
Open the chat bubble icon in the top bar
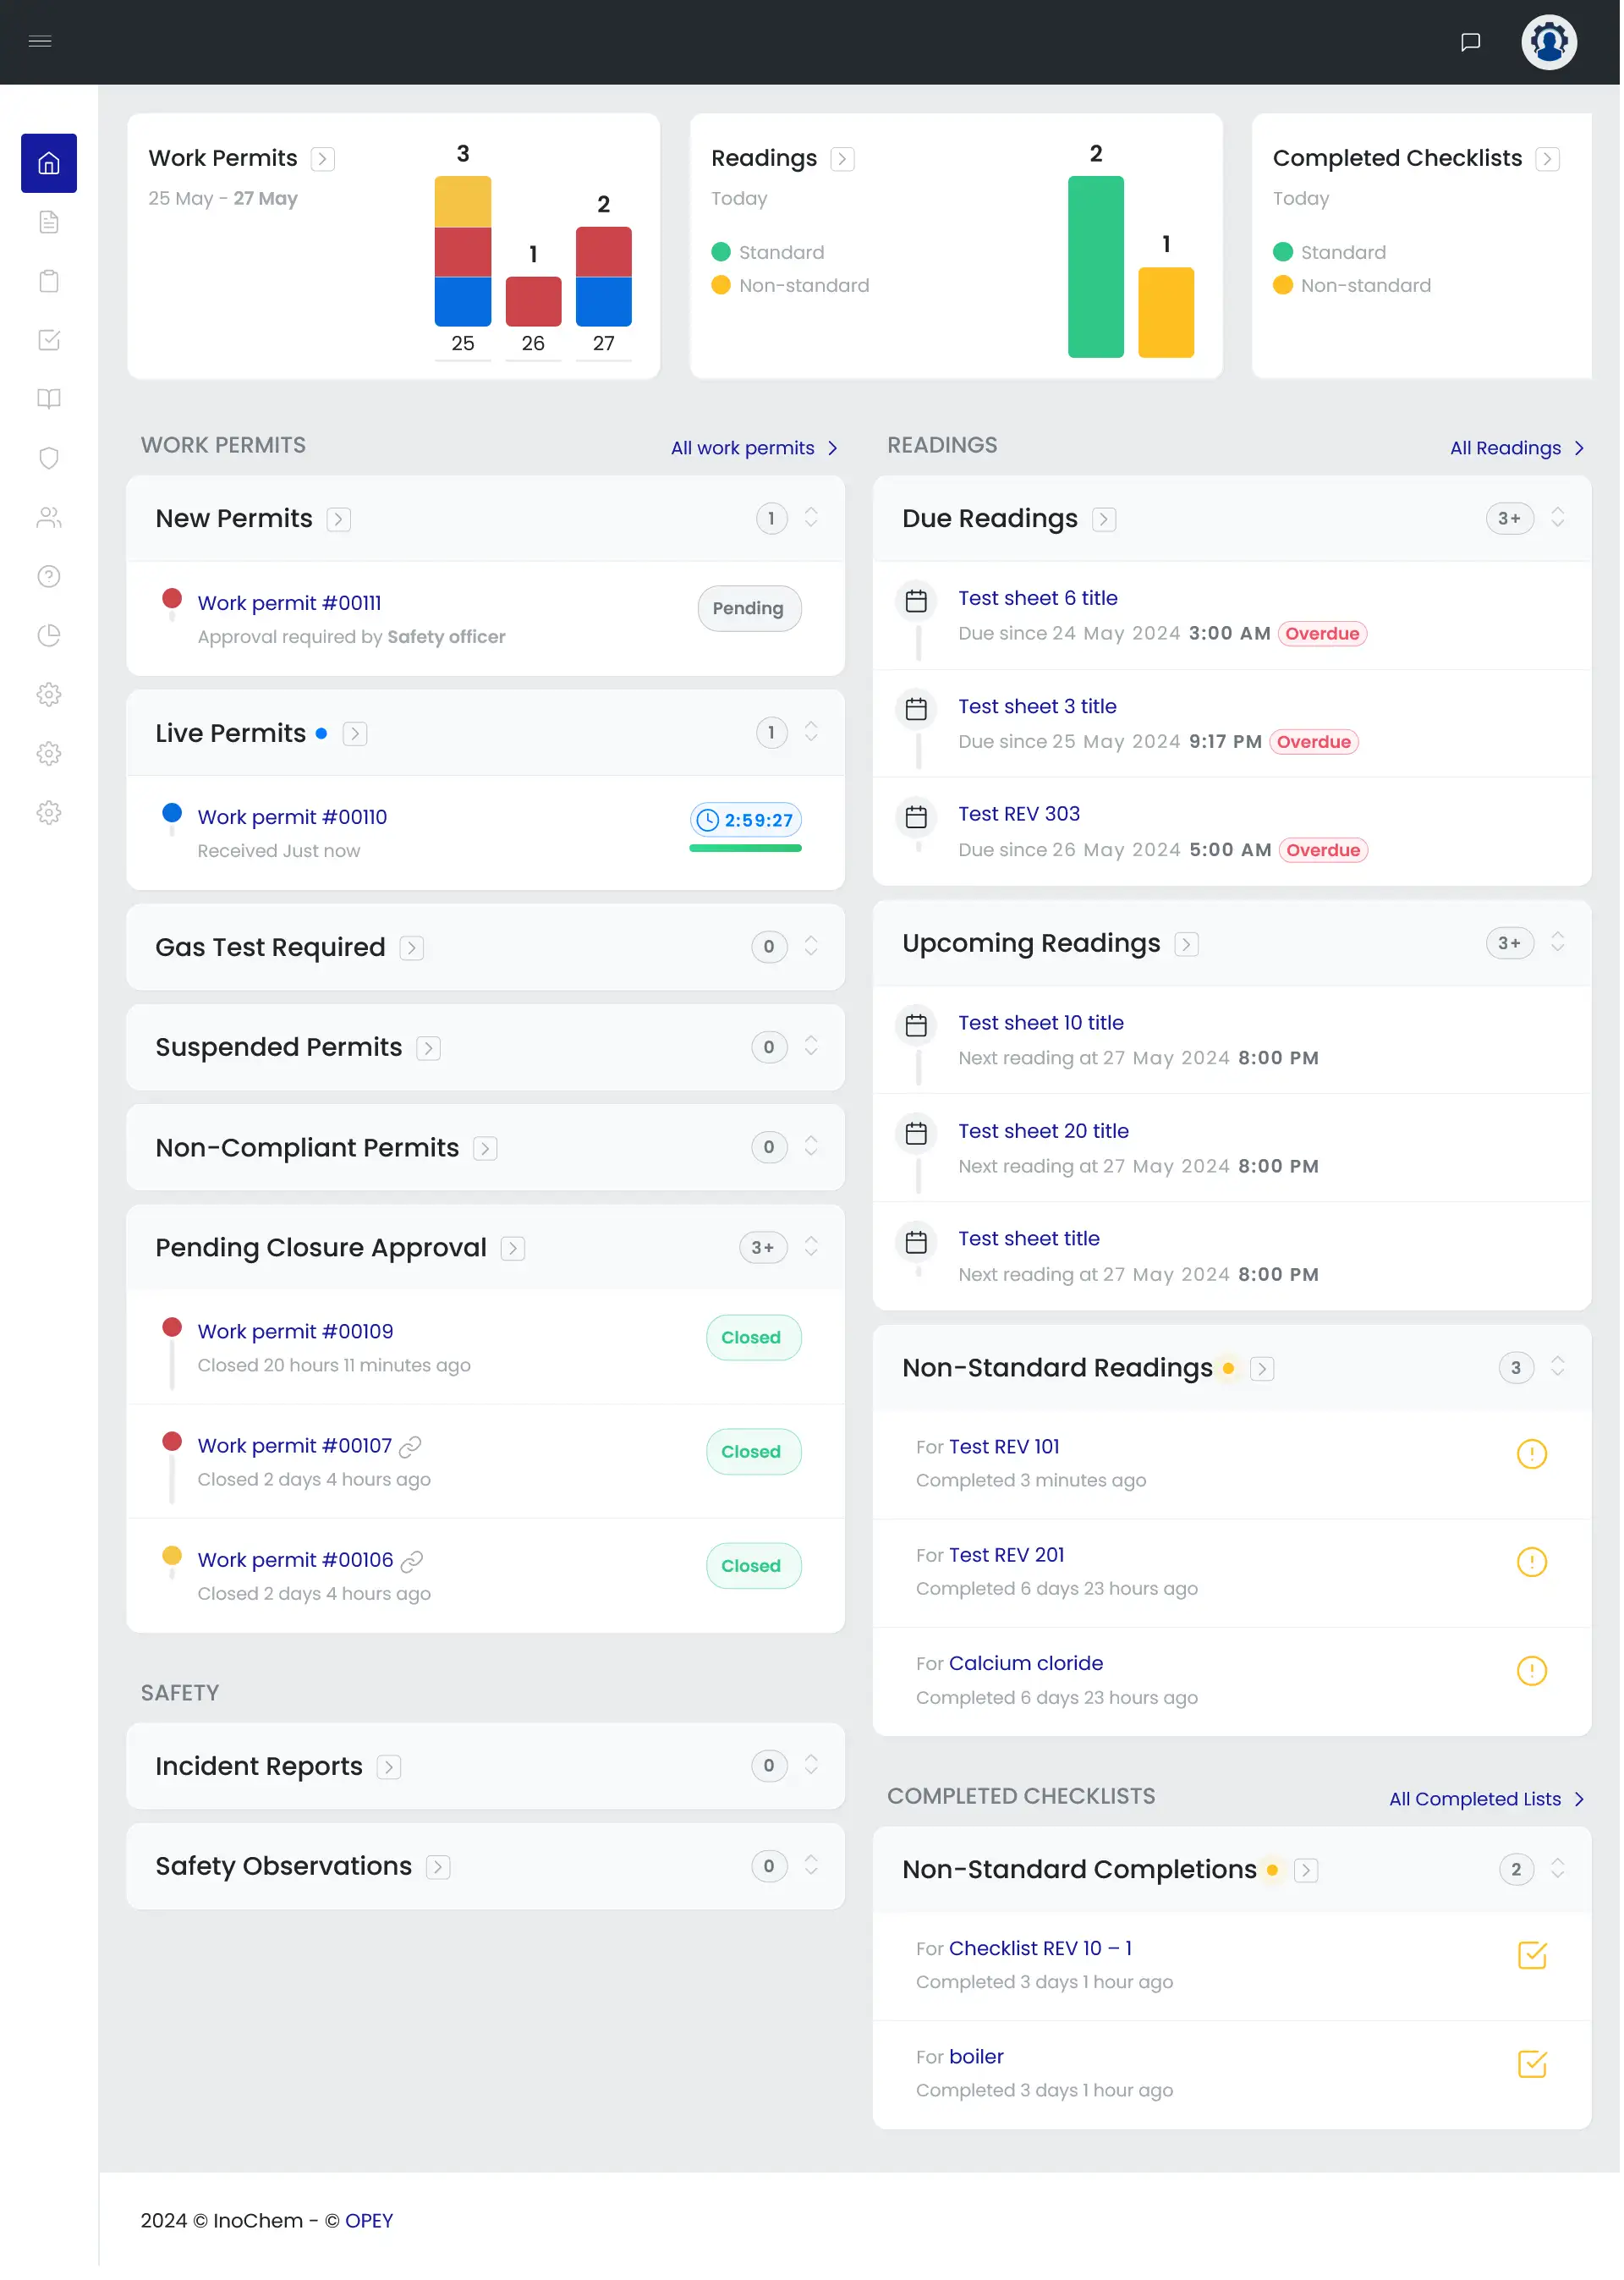click(x=1470, y=41)
